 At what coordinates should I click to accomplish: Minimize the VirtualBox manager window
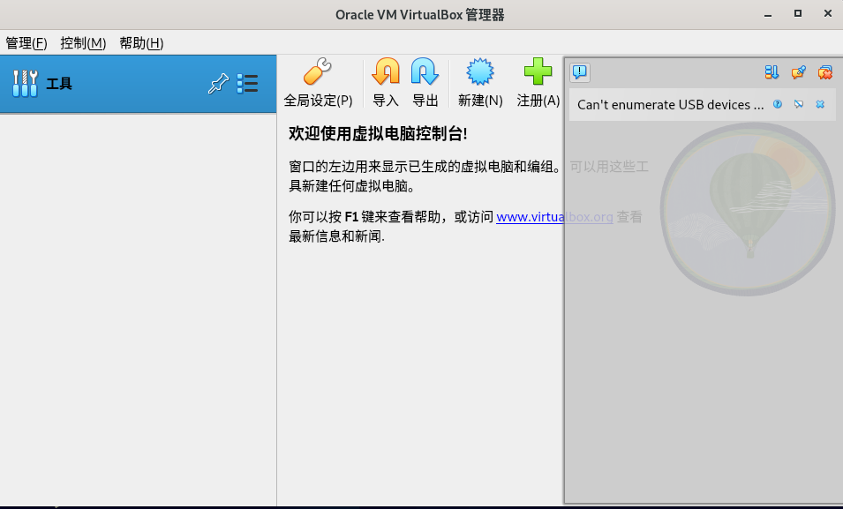click(768, 14)
